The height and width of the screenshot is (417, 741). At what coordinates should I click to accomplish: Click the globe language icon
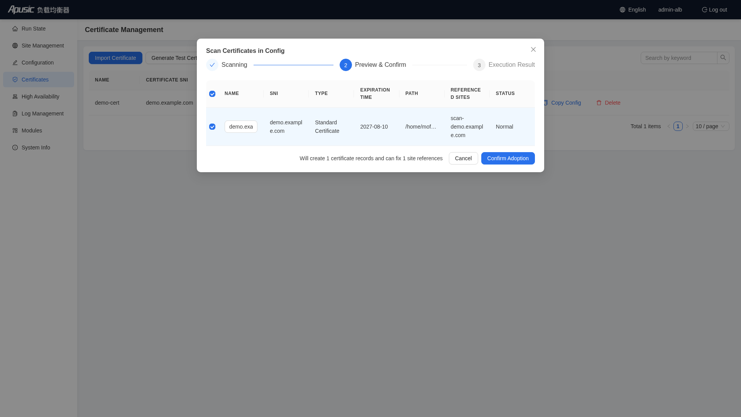point(623,10)
